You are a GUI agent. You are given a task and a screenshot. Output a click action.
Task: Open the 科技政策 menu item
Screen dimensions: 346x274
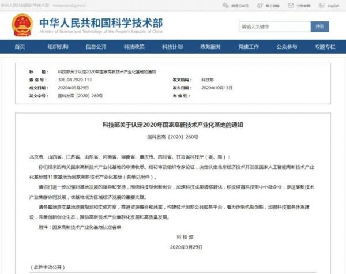[134, 47]
